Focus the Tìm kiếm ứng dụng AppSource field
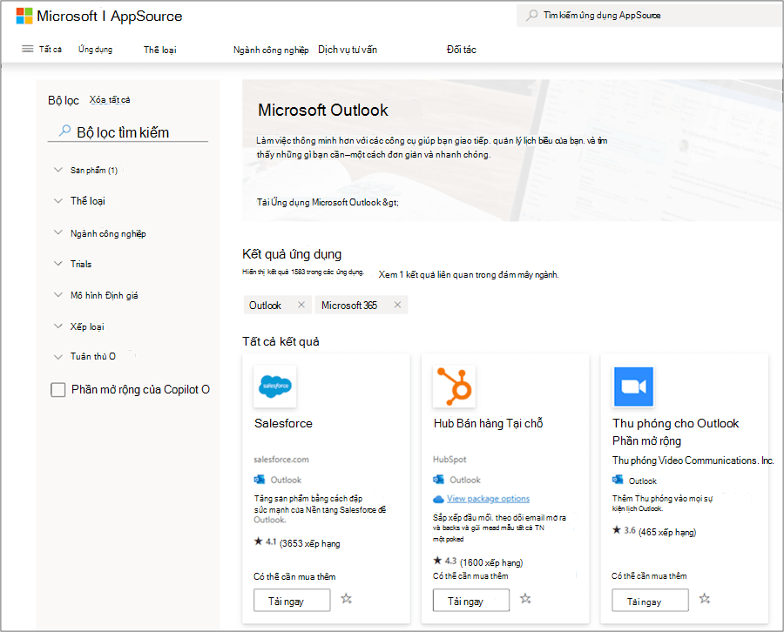Viewport: 784px width, 632px height. 648,16
